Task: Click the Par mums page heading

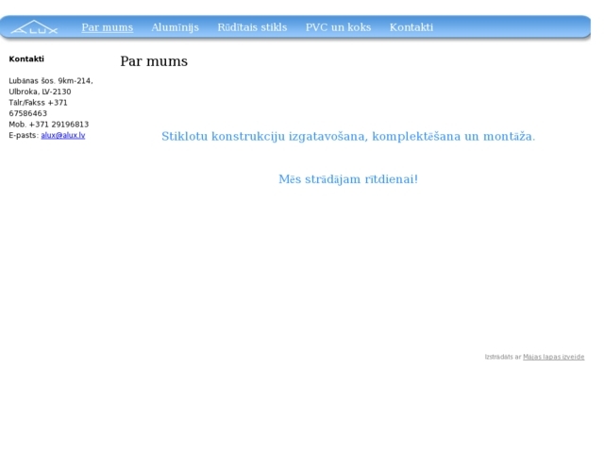Action: [154, 61]
